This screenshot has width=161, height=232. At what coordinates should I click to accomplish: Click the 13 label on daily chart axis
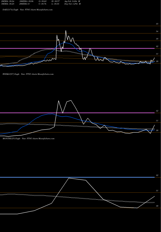157,39
